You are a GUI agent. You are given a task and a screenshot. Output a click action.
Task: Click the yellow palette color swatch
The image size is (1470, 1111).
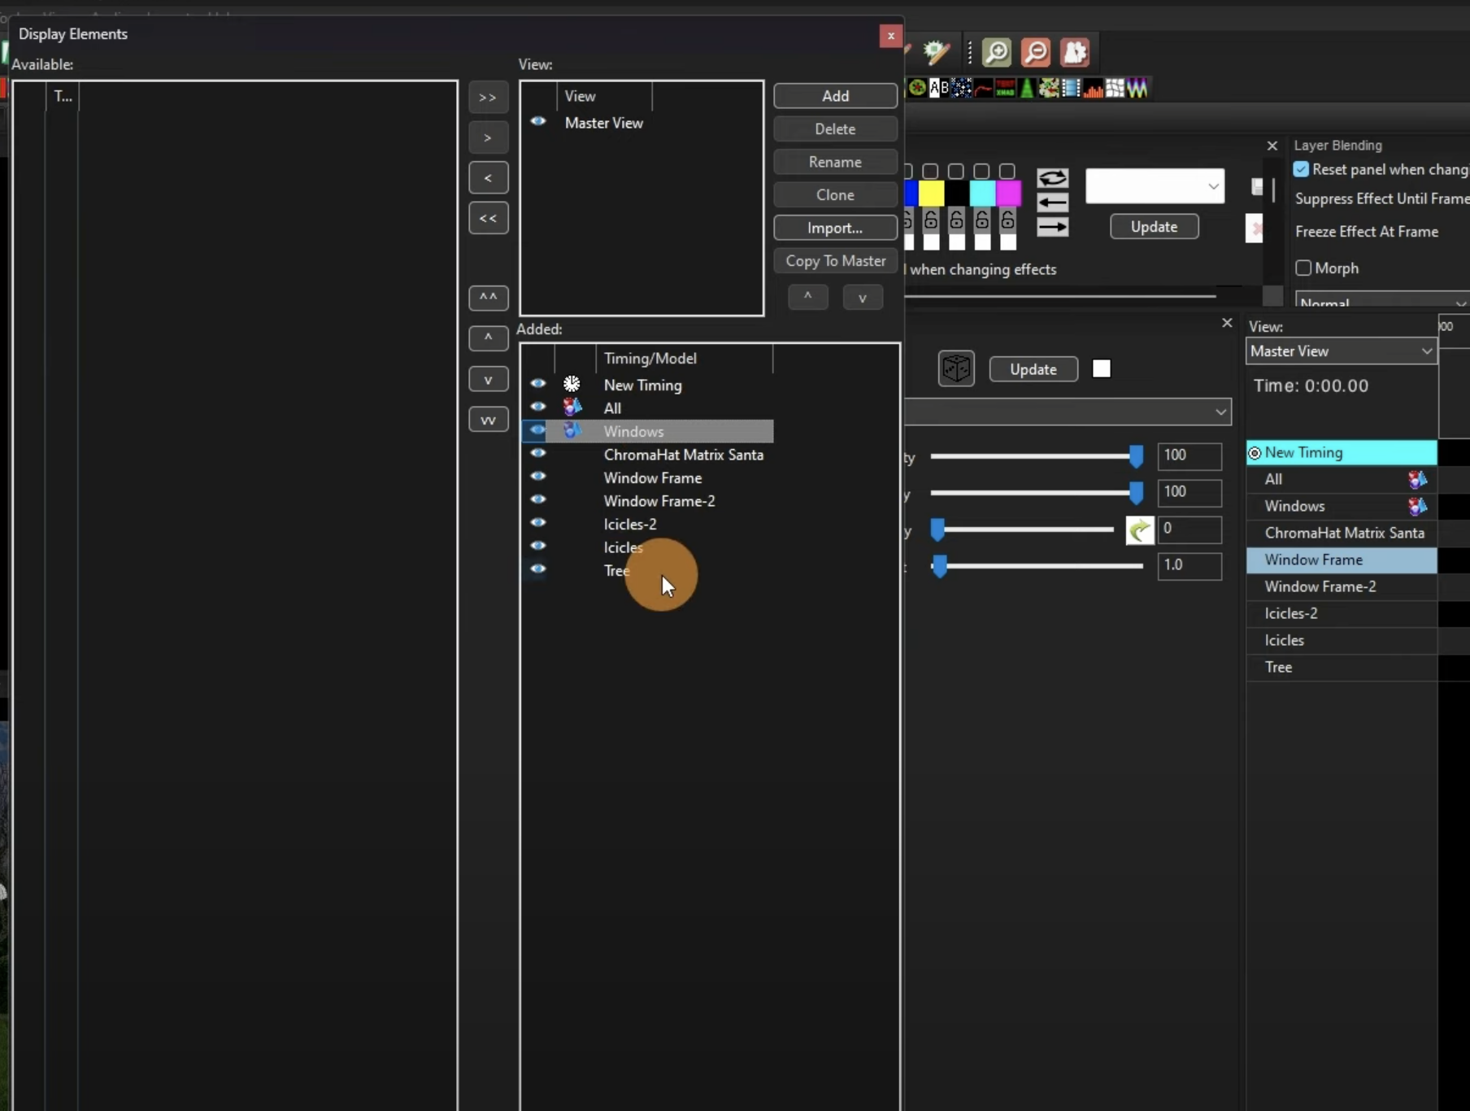click(931, 194)
